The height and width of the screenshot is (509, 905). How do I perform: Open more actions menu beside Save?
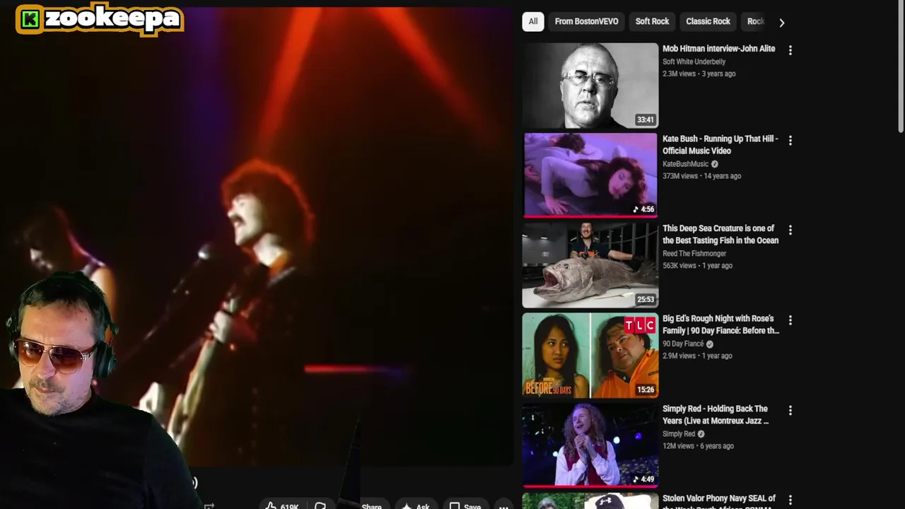tap(503, 506)
